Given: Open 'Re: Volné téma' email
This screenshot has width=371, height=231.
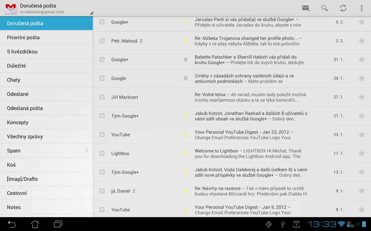Looking at the screenshot, I should point(232,97).
